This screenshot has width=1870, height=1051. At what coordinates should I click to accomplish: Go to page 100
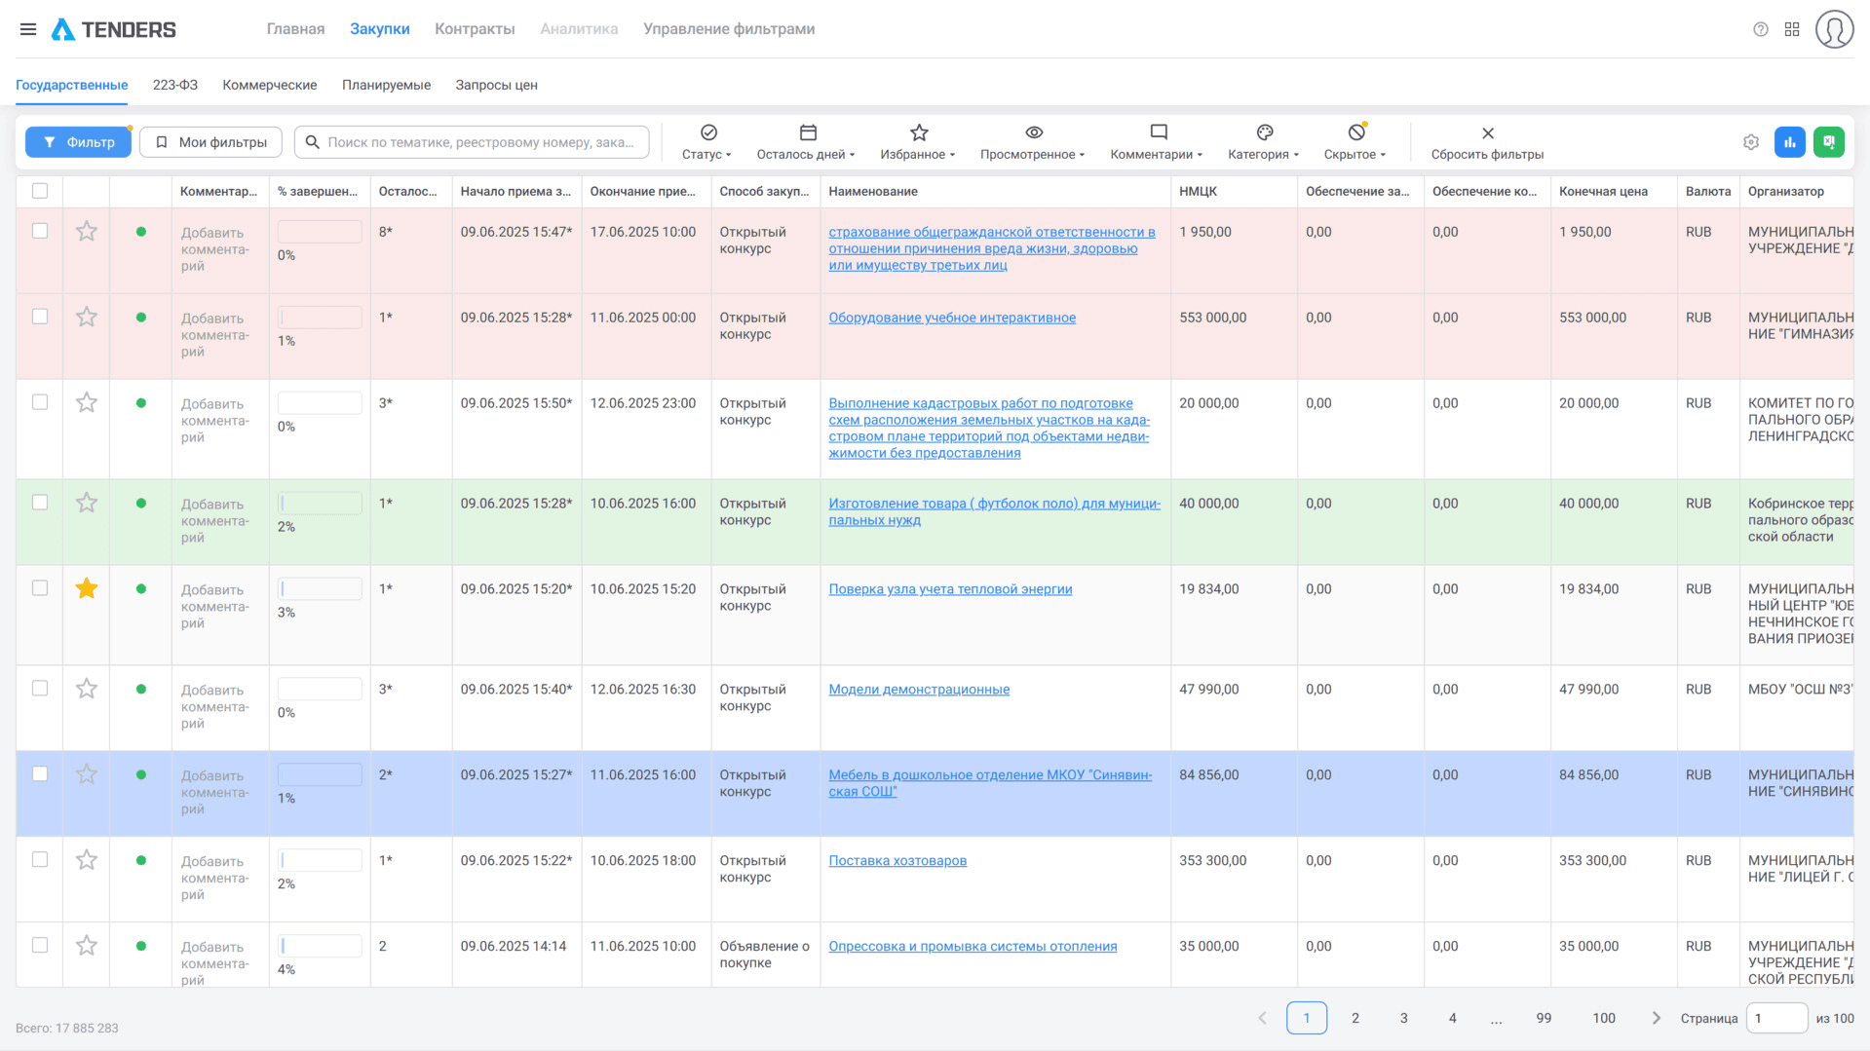[x=1604, y=1018]
